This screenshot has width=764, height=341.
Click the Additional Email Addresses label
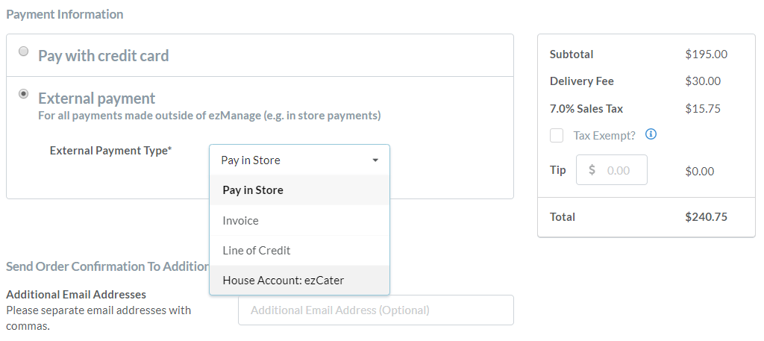coord(76,294)
